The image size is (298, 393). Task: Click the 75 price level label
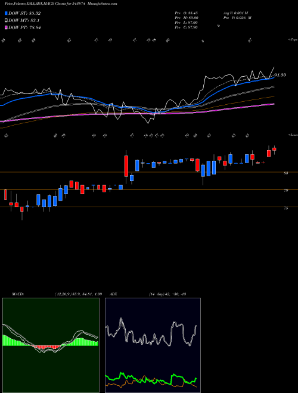click(x=285, y=208)
